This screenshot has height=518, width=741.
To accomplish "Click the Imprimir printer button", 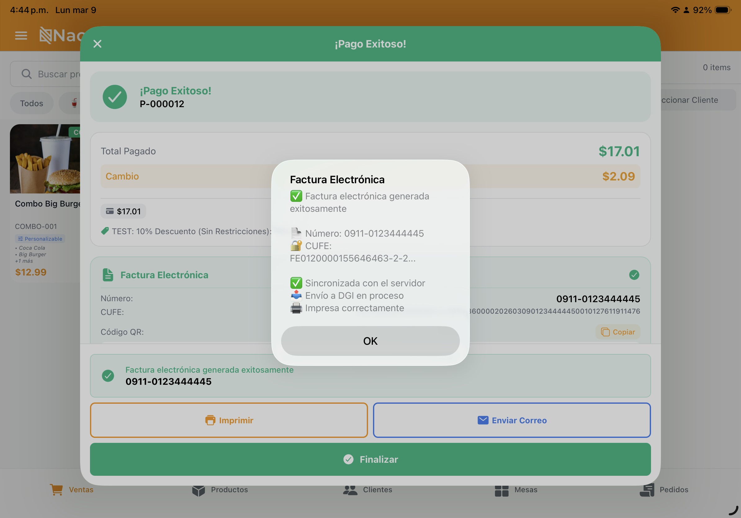I will pyautogui.click(x=228, y=420).
